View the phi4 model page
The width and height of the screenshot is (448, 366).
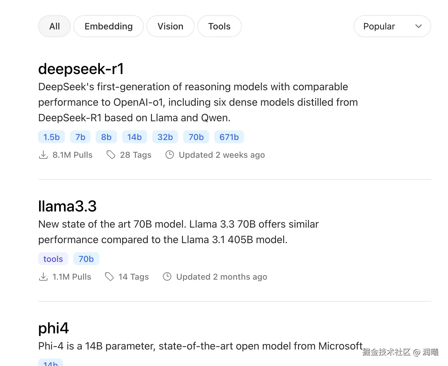(x=53, y=328)
